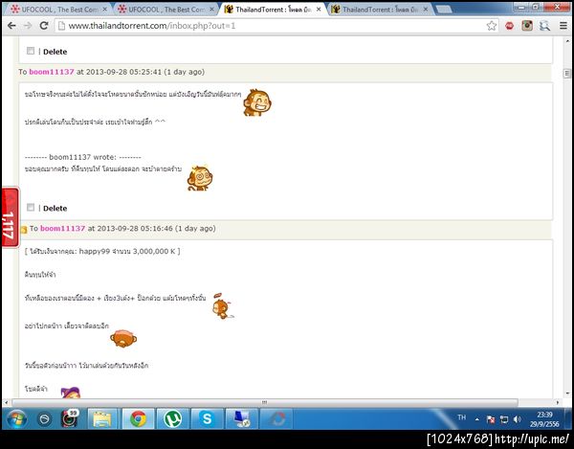Click the browser forward arrow

click(x=28, y=26)
